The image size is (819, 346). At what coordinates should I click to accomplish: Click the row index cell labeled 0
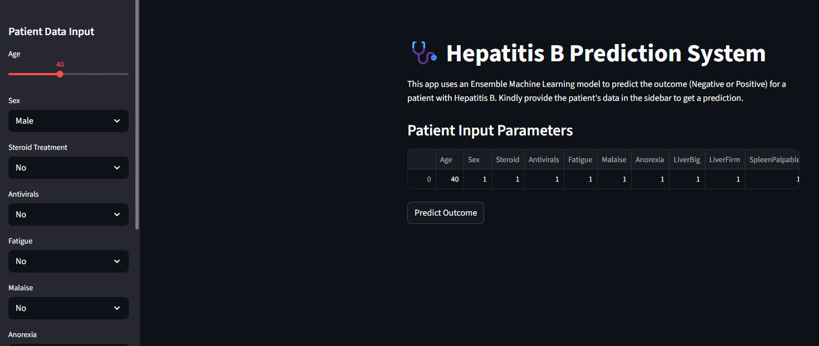pos(421,179)
